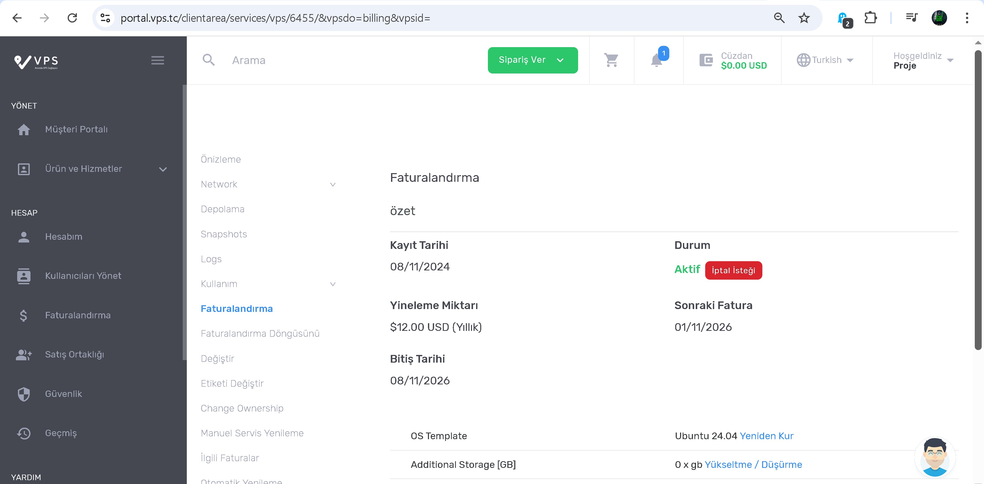
Task: Click the Yeniden Kur link
Action: [x=767, y=436]
